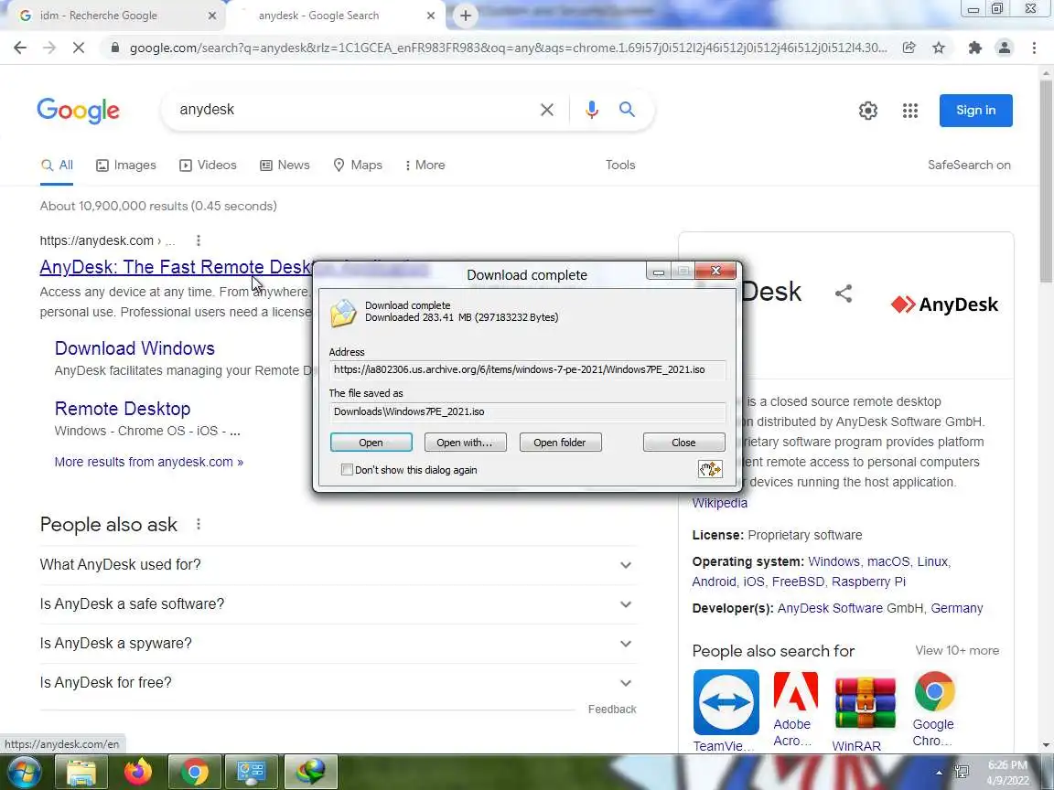Show hidden system tray icons
Viewport: 1054px width, 790px height.
pos(939,774)
